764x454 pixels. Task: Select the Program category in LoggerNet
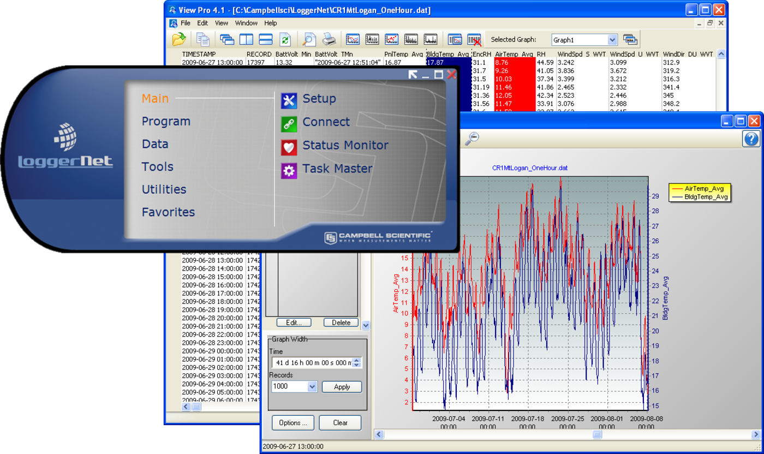[166, 121]
